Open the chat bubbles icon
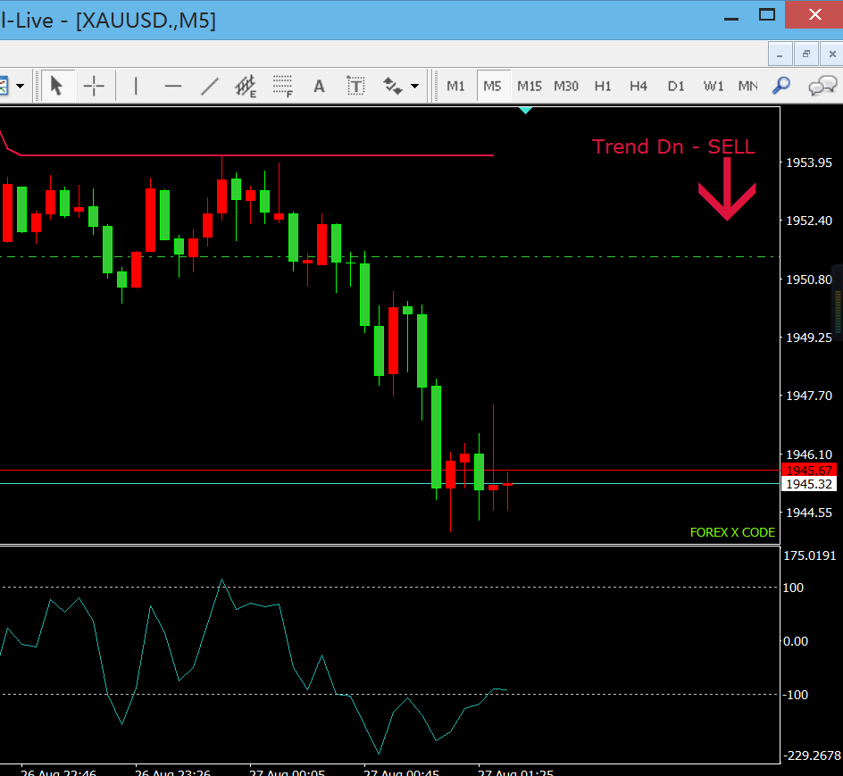Image resolution: width=843 pixels, height=776 pixels. click(822, 86)
